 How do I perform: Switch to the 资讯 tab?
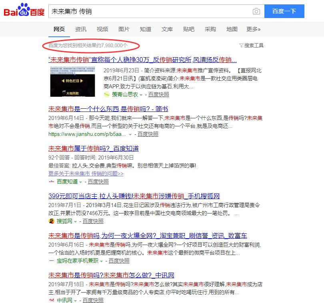pos(81,29)
